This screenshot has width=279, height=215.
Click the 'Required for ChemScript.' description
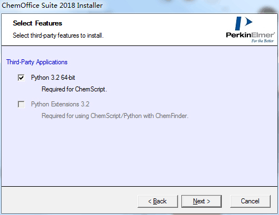(x=74, y=89)
